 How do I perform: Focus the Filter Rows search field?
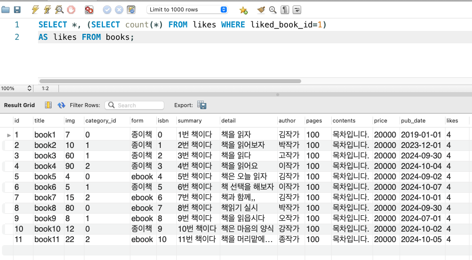[x=134, y=105]
